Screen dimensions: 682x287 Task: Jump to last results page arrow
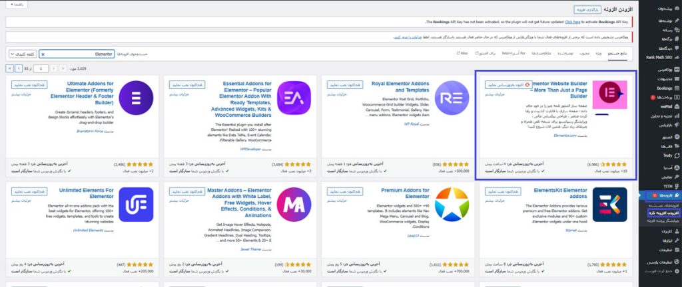(9, 68)
